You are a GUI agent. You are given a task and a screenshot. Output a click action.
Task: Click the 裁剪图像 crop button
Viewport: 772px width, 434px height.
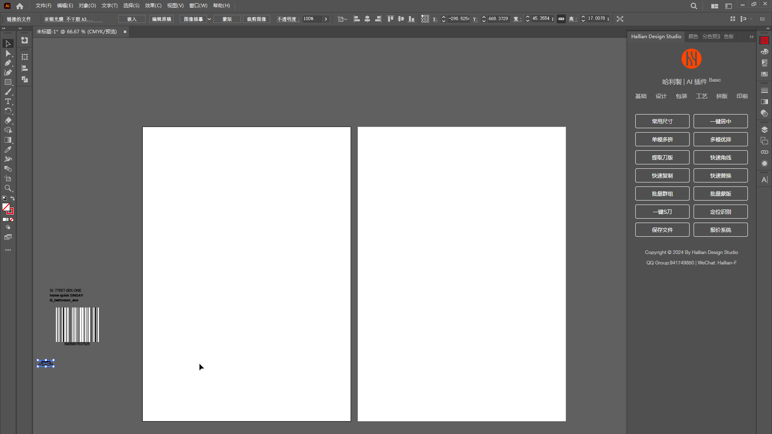[x=257, y=19]
